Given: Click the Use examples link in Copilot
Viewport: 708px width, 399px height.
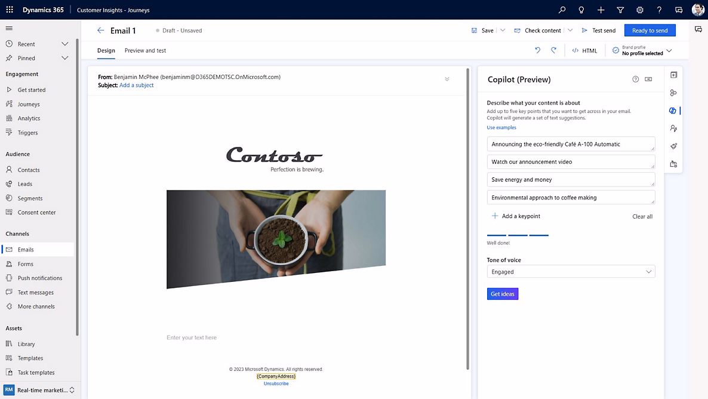Looking at the screenshot, I should 501,127.
